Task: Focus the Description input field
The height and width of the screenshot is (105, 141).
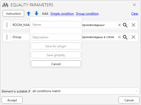Action: click(x=56, y=37)
